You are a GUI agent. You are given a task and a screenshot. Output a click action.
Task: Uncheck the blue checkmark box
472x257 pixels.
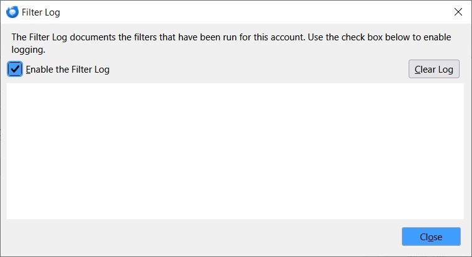click(x=16, y=69)
